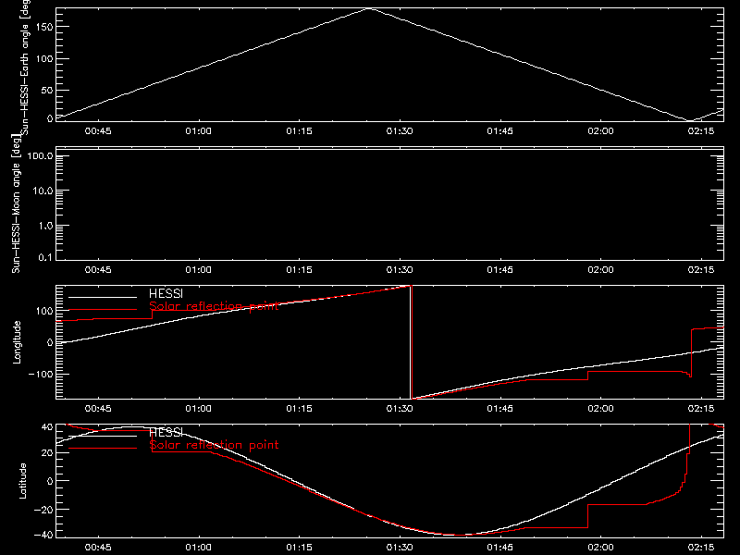
Task: Click the 1.0 tick on Sun-HESSI-Moon axis
Action: coord(45,226)
